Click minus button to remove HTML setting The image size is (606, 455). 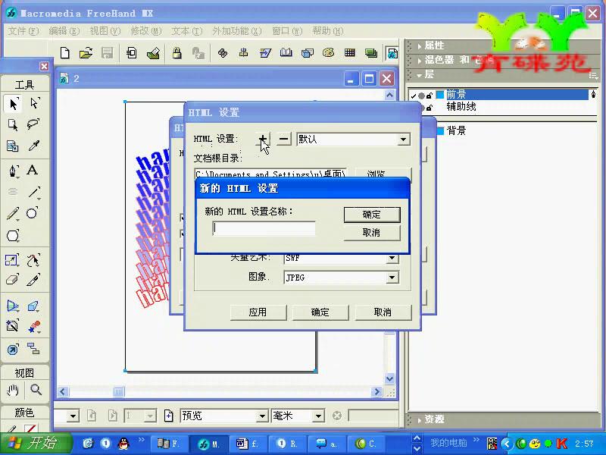point(283,139)
